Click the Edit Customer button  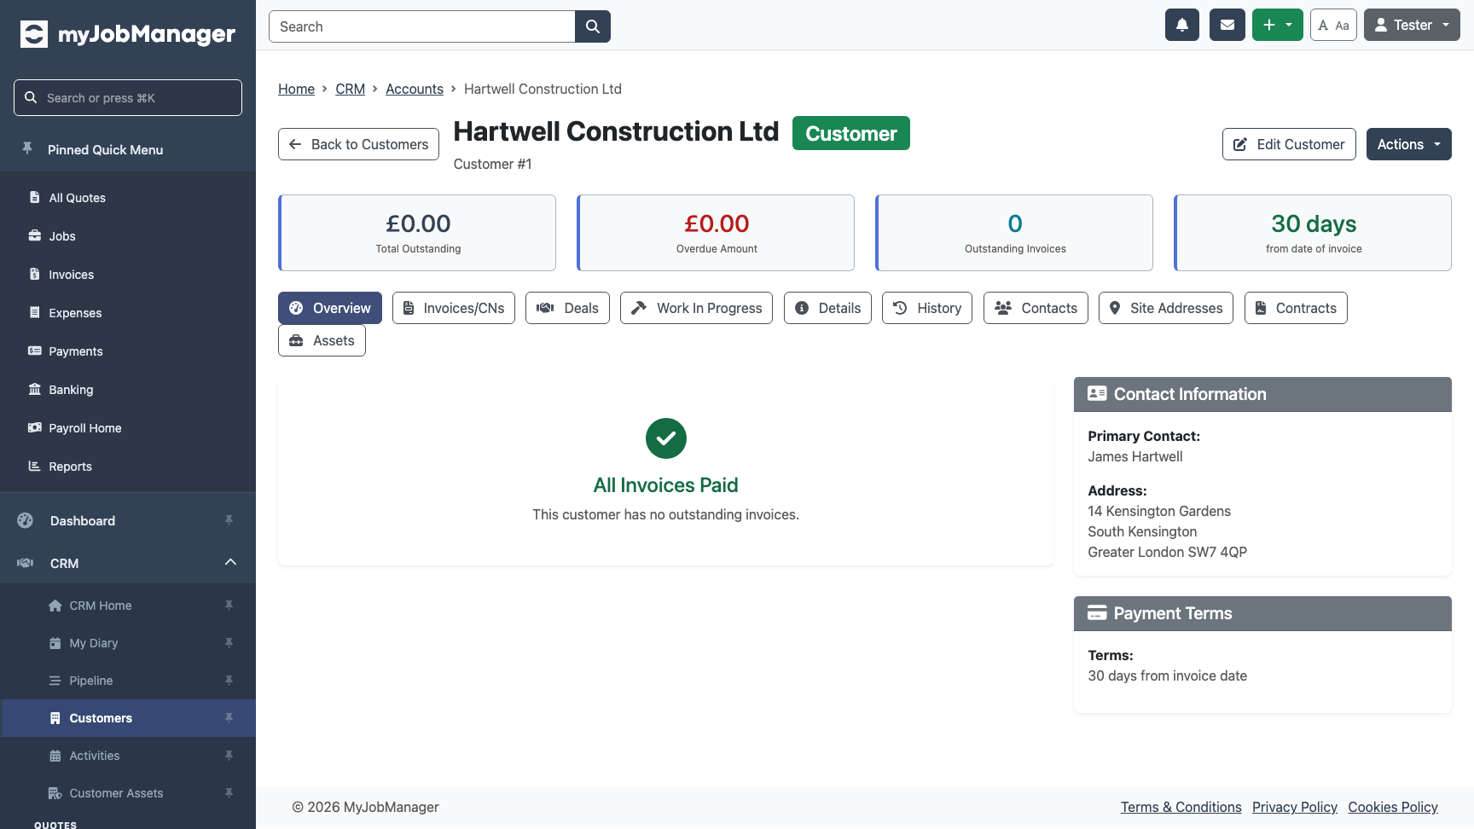tap(1289, 144)
